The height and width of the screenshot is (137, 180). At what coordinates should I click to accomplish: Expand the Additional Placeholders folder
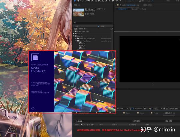coord(76,39)
